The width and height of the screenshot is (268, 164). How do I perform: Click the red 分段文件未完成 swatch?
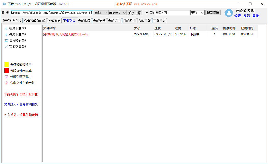tap(7, 70)
